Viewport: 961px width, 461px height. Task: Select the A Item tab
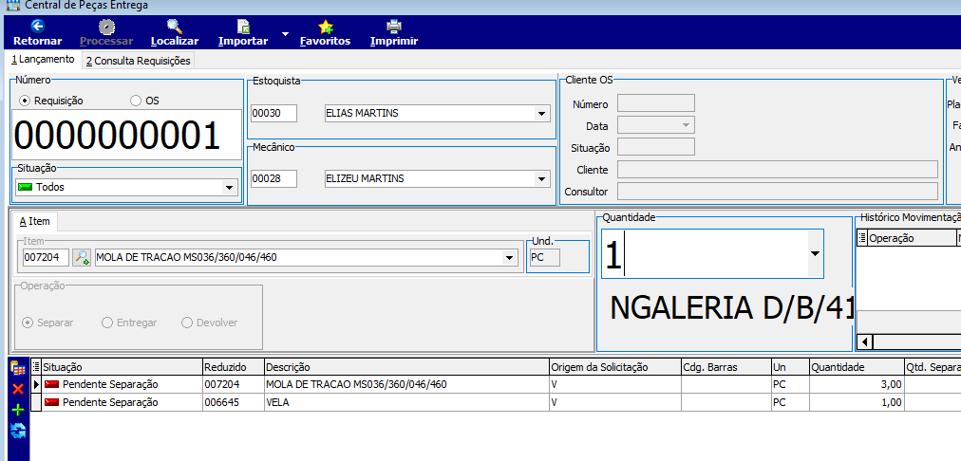[x=34, y=221]
